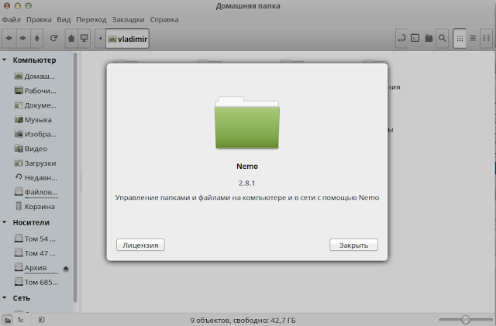Viewport: 496px width, 326px height.
Task: Adjust the zoom slider in status bar
Action: click(466, 320)
